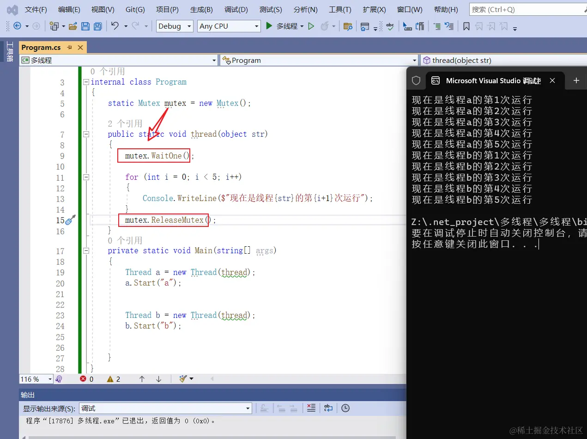
Task: Undo the last action with undo icon
Action: (x=115, y=26)
